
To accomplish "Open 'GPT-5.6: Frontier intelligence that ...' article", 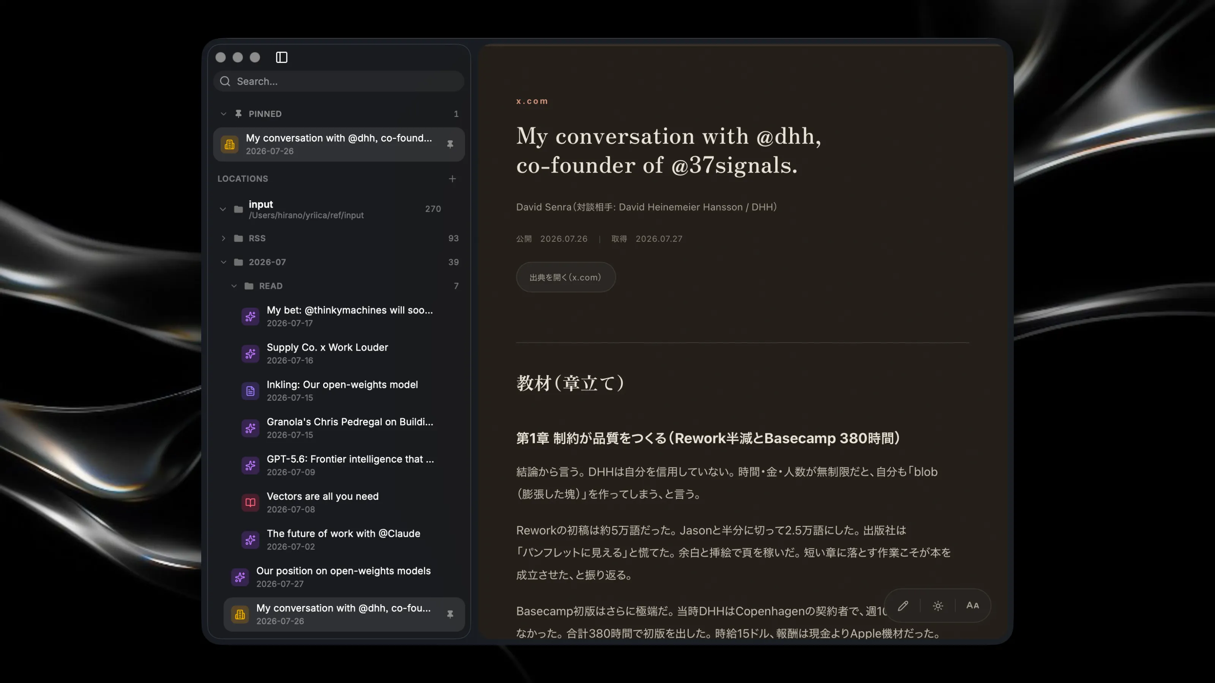I will [x=349, y=465].
